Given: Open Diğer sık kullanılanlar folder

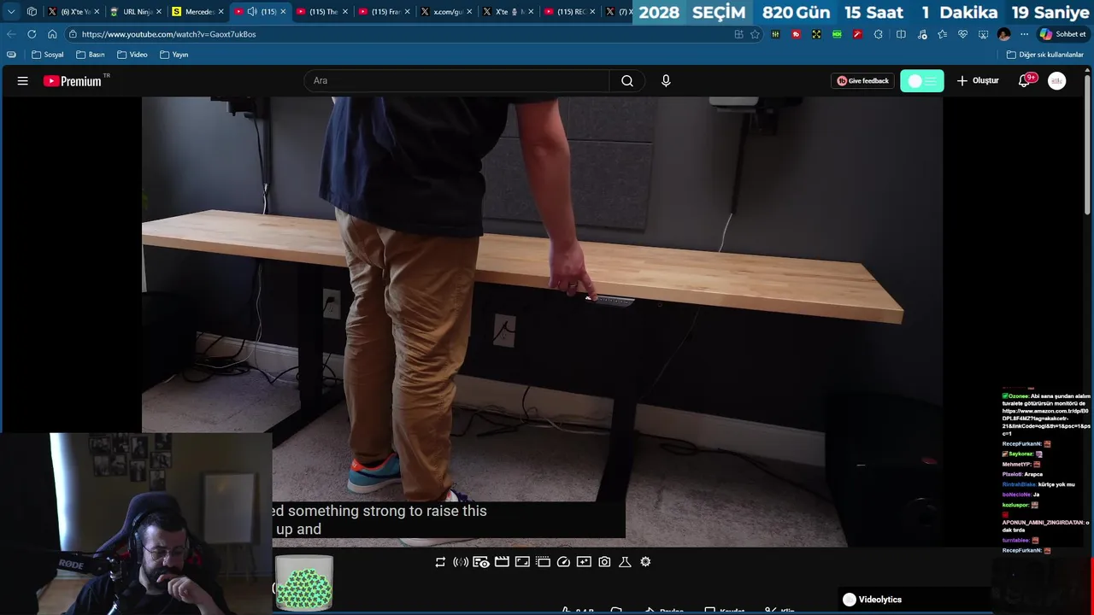Looking at the screenshot, I should pyautogui.click(x=1045, y=55).
